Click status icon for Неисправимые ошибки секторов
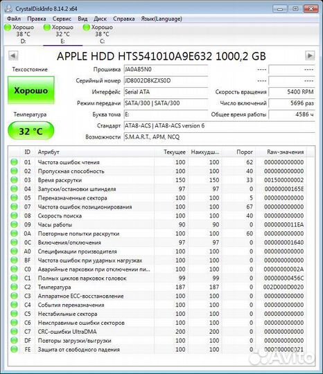Screen dimensions: 323x374 14,323
